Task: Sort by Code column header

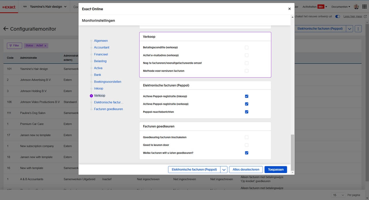Action: [10, 58]
